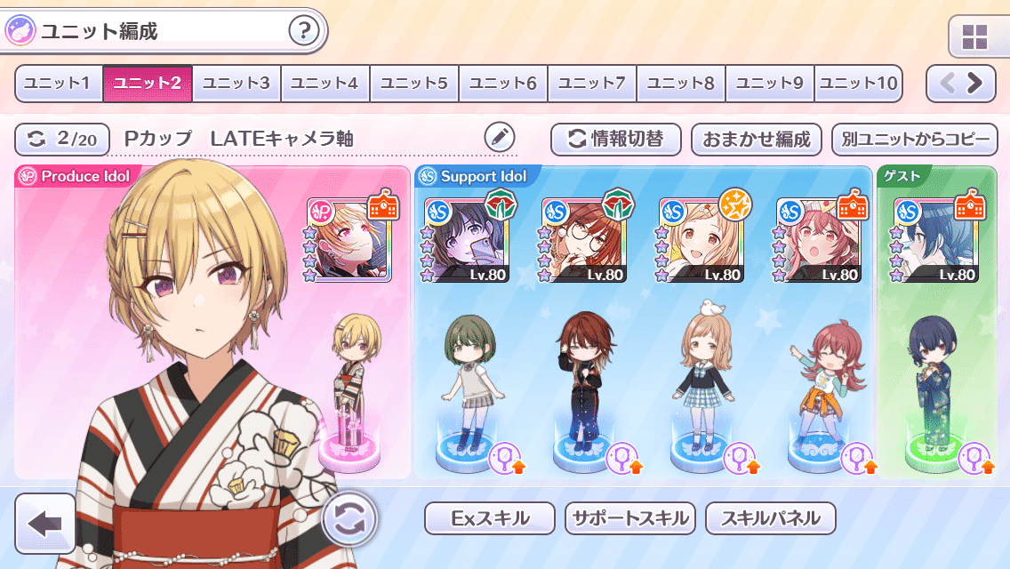
Task: Click 別ユニットからコピー button
Action: coord(915,140)
